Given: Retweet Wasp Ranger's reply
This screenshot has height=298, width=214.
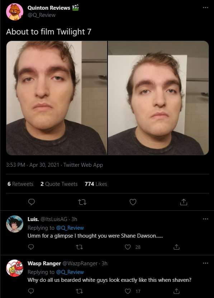Looking at the screenshot, I should [79, 291].
